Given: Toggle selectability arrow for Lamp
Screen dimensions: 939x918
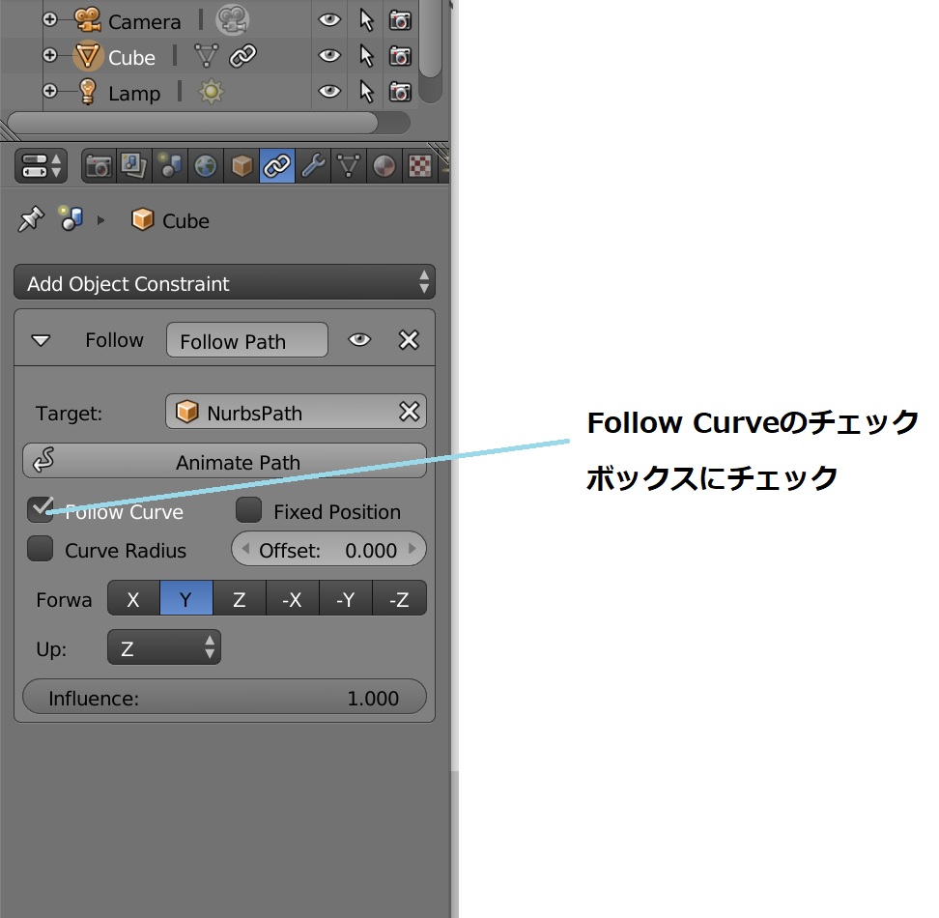Looking at the screenshot, I should tap(366, 92).
